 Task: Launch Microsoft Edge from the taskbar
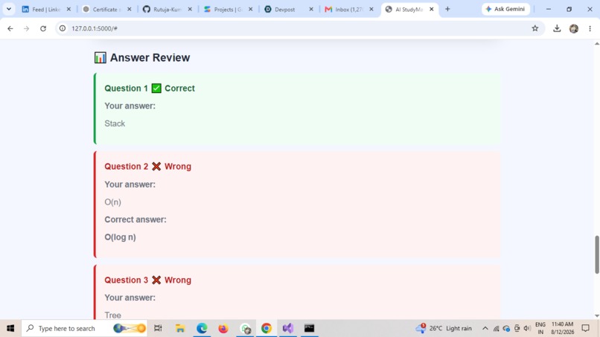(x=202, y=328)
